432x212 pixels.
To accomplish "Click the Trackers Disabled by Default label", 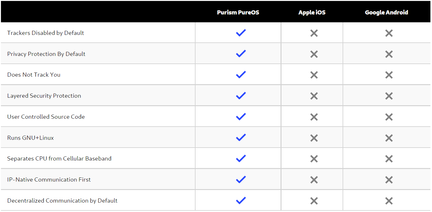I will pos(46,33).
